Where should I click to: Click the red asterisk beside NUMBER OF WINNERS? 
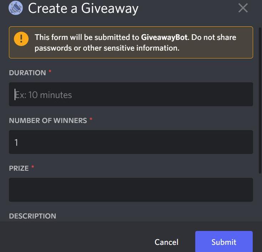click(91, 119)
